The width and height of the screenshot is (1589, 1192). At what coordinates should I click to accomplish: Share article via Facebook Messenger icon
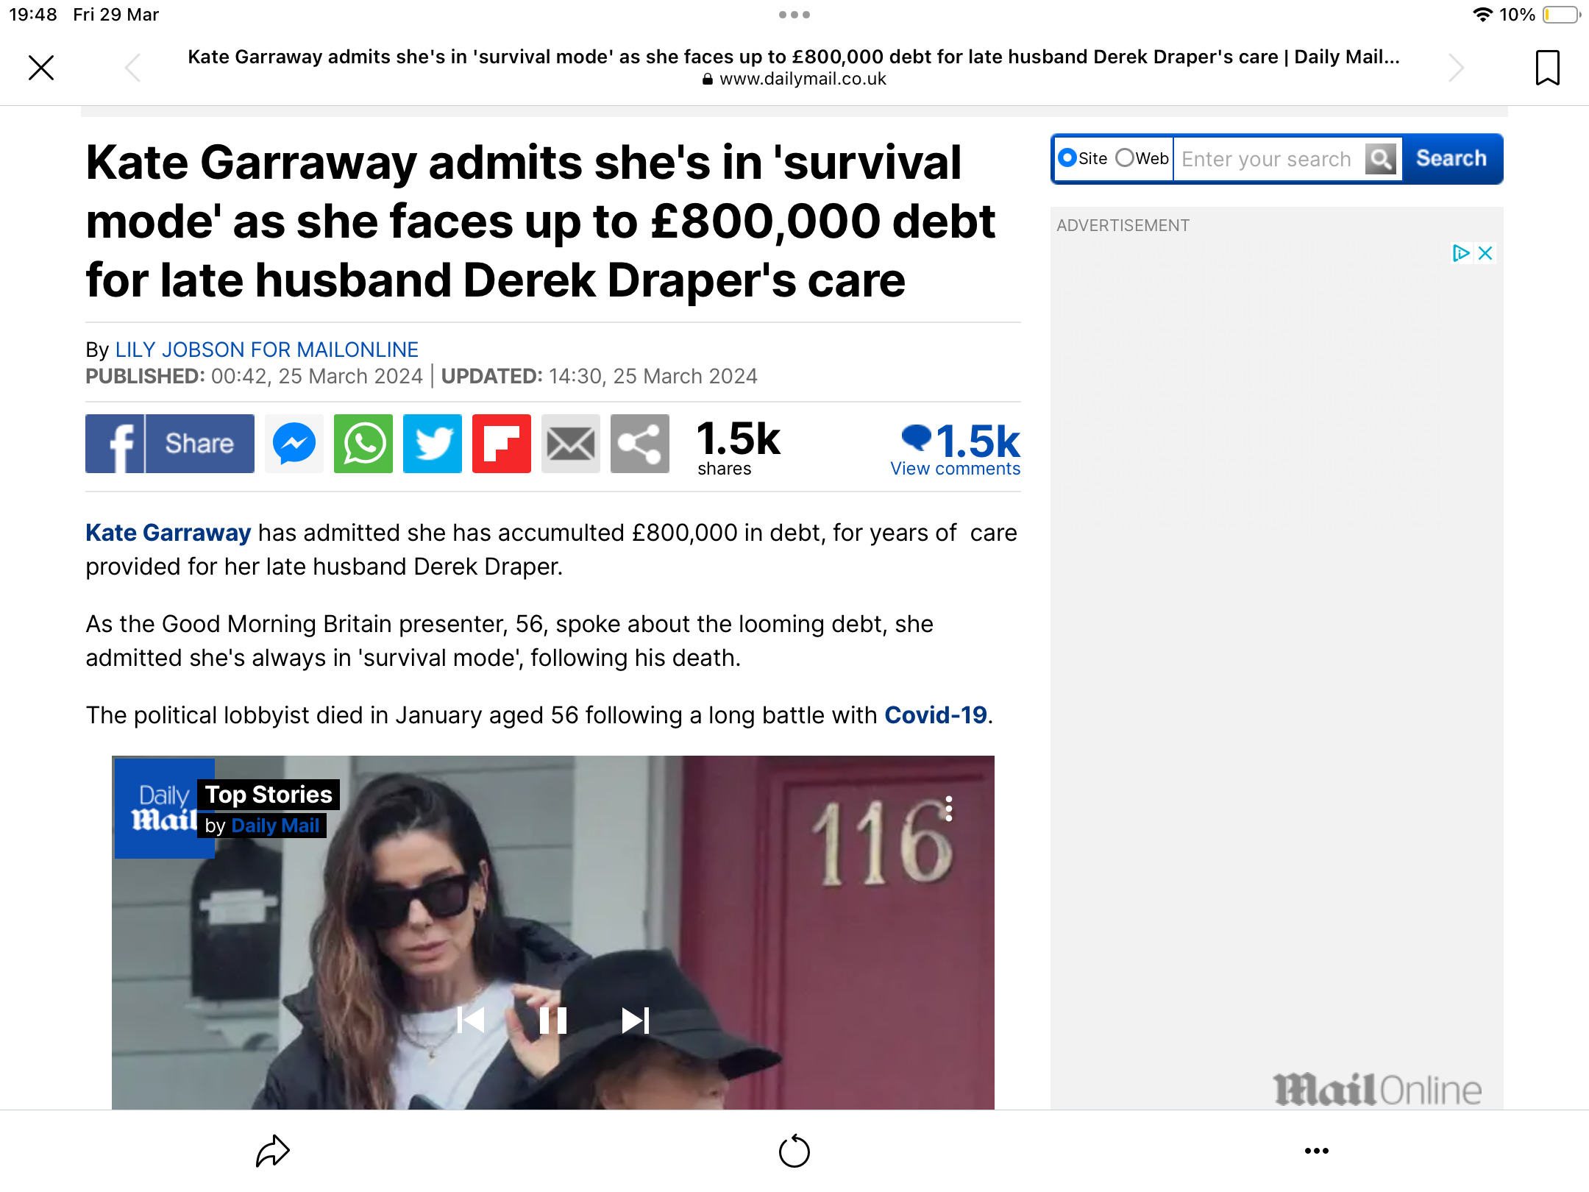(294, 444)
